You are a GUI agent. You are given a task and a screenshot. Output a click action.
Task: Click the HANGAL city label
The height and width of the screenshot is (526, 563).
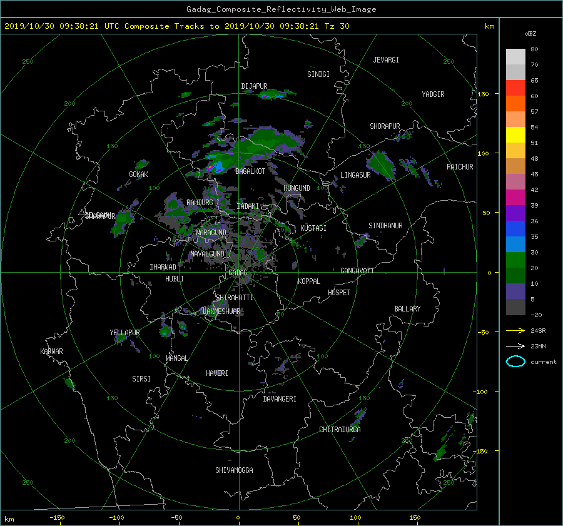pyautogui.click(x=176, y=358)
